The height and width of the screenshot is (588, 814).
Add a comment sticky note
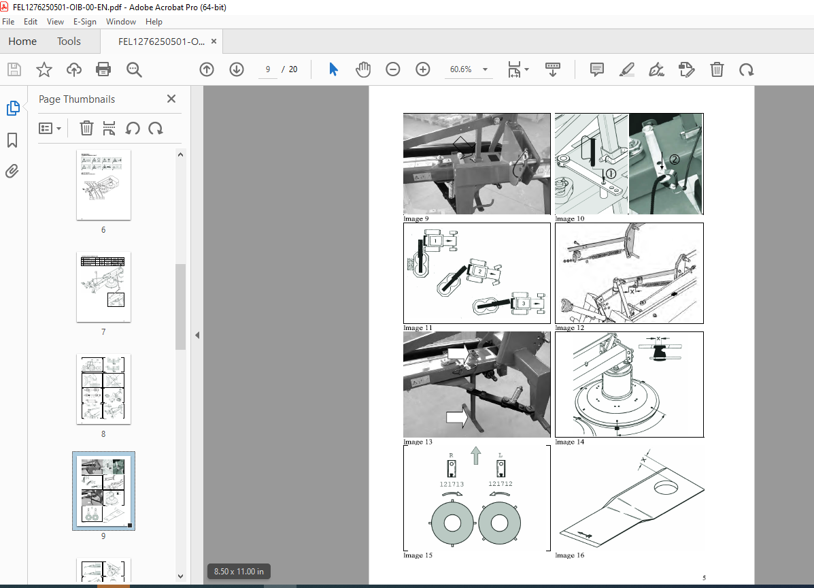pyautogui.click(x=597, y=69)
